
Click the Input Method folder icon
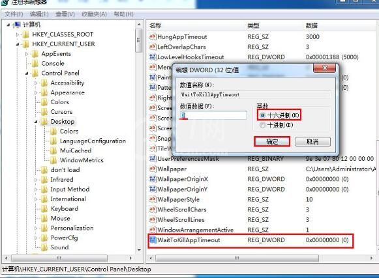coord(44,189)
